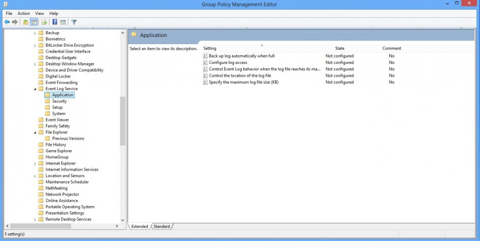Click the folder icon beside Security
The height and width of the screenshot is (241, 480).
coord(47,101)
